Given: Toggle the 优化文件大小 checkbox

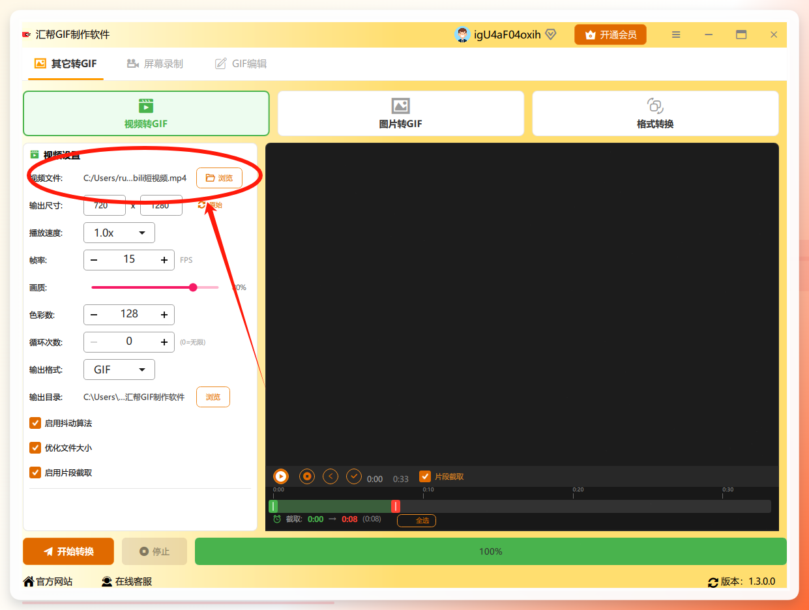Looking at the screenshot, I should pyautogui.click(x=35, y=448).
